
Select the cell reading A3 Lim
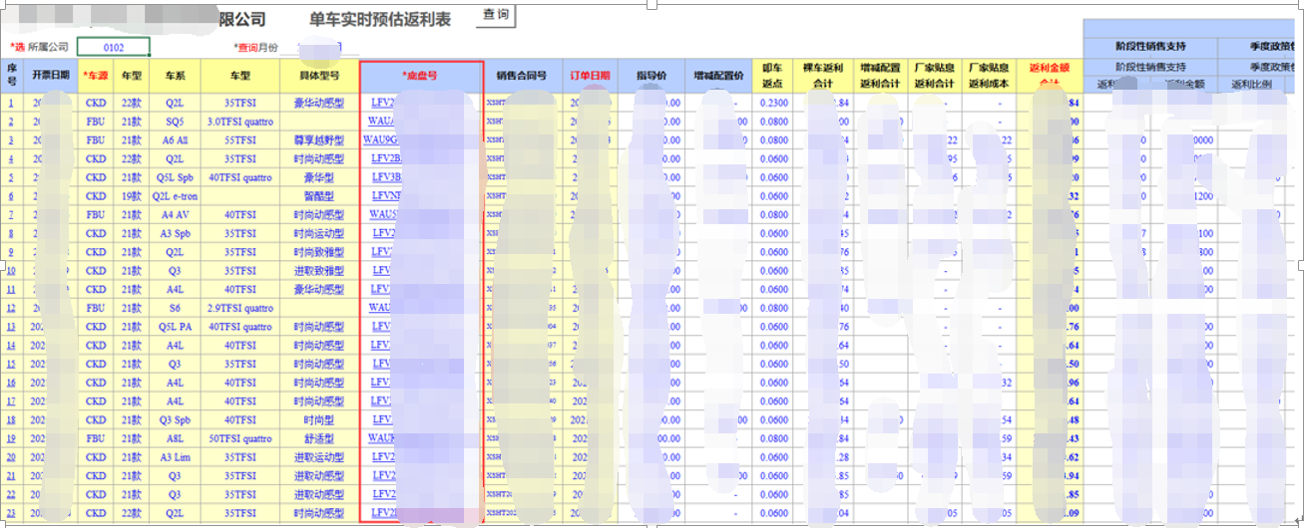click(175, 457)
